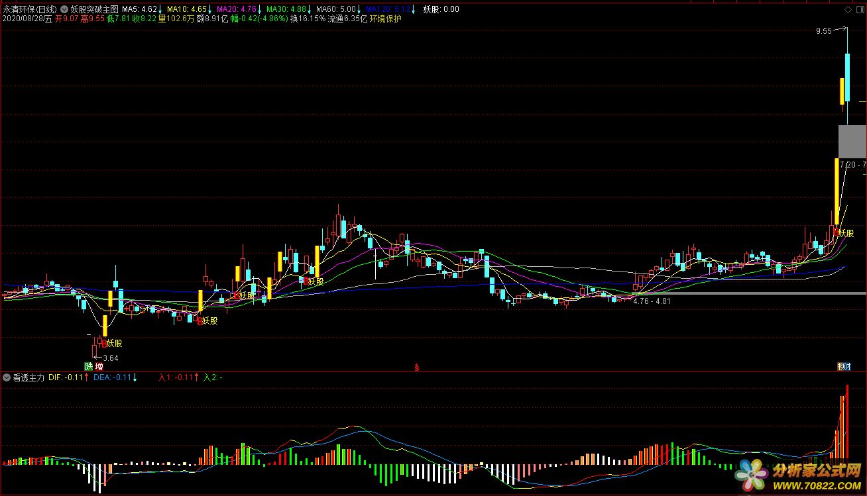Click the volume value 量102.6万
The height and width of the screenshot is (496, 867).
(x=176, y=19)
